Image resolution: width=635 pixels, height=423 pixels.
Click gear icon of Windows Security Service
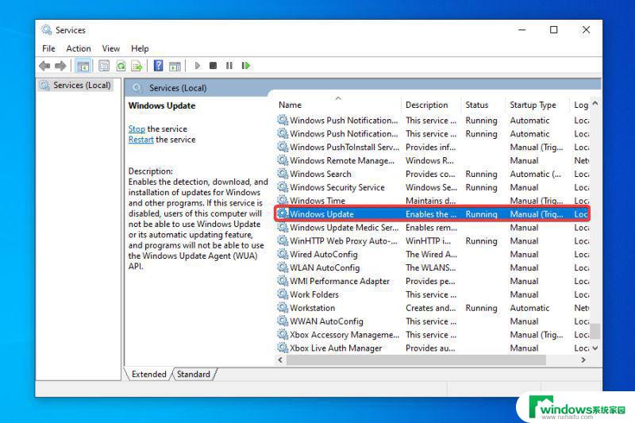click(x=283, y=187)
